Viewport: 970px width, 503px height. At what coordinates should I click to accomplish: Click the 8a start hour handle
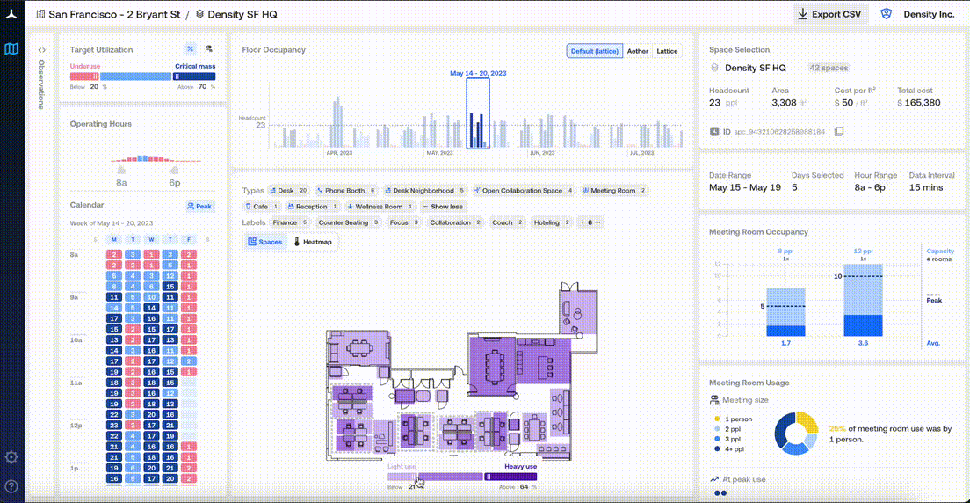coord(121,169)
